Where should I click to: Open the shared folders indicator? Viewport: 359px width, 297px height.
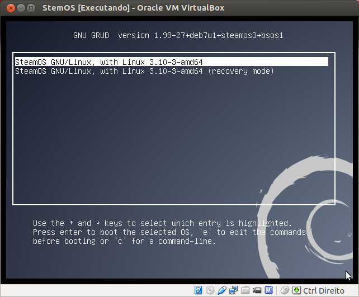[245, 290]
